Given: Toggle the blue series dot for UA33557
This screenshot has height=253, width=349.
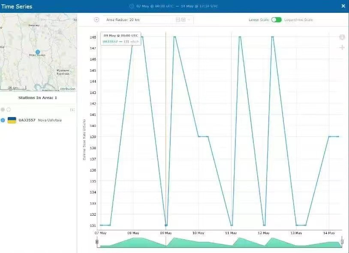Looking at the screenshot, I should [3, 120].
